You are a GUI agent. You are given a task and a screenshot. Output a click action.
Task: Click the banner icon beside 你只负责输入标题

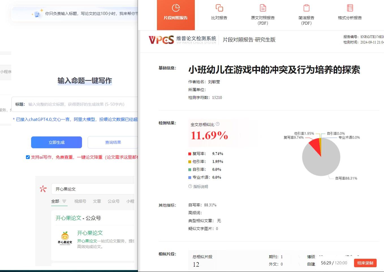[x=37, y=13]
